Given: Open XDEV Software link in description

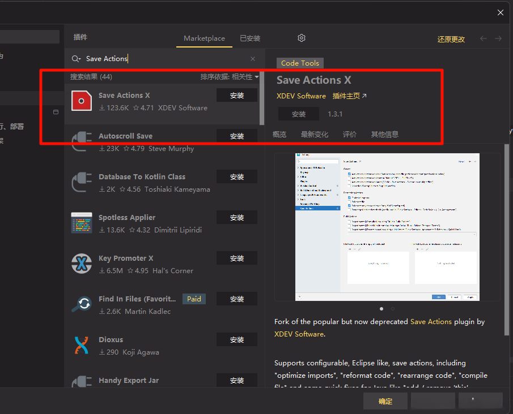Looking at the screenshot, I should 299,334.
